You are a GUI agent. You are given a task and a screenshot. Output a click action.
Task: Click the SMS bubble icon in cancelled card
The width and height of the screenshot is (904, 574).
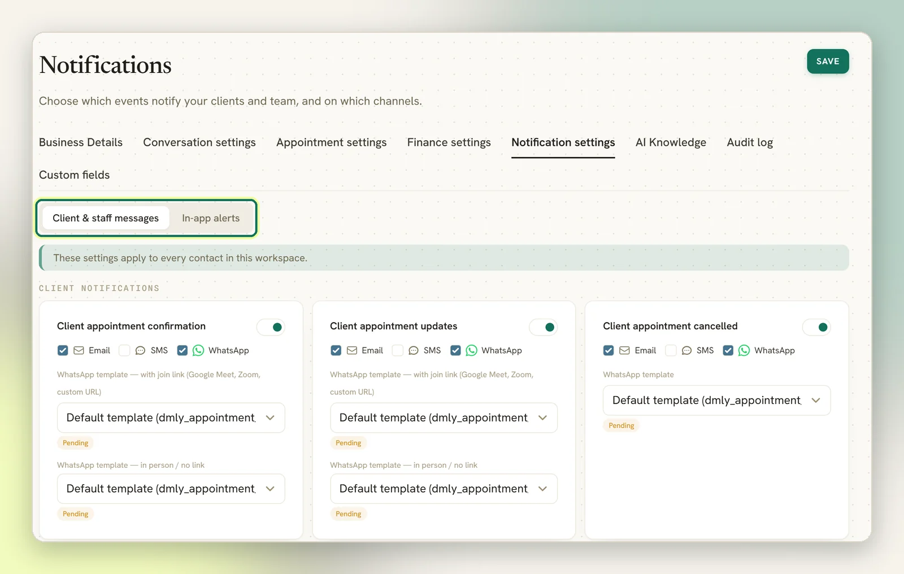click(686, 350)
